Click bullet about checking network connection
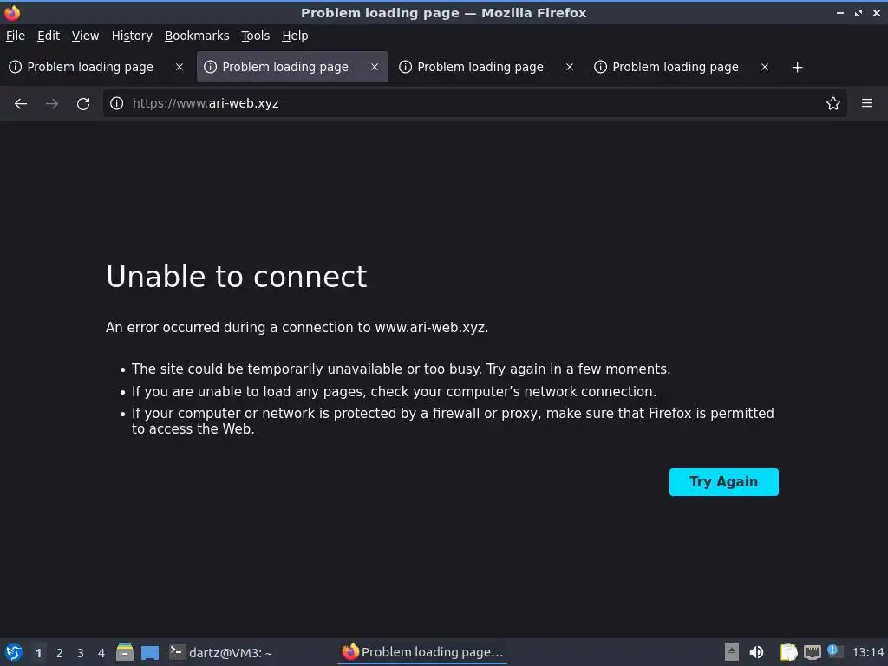 point(395,391)
